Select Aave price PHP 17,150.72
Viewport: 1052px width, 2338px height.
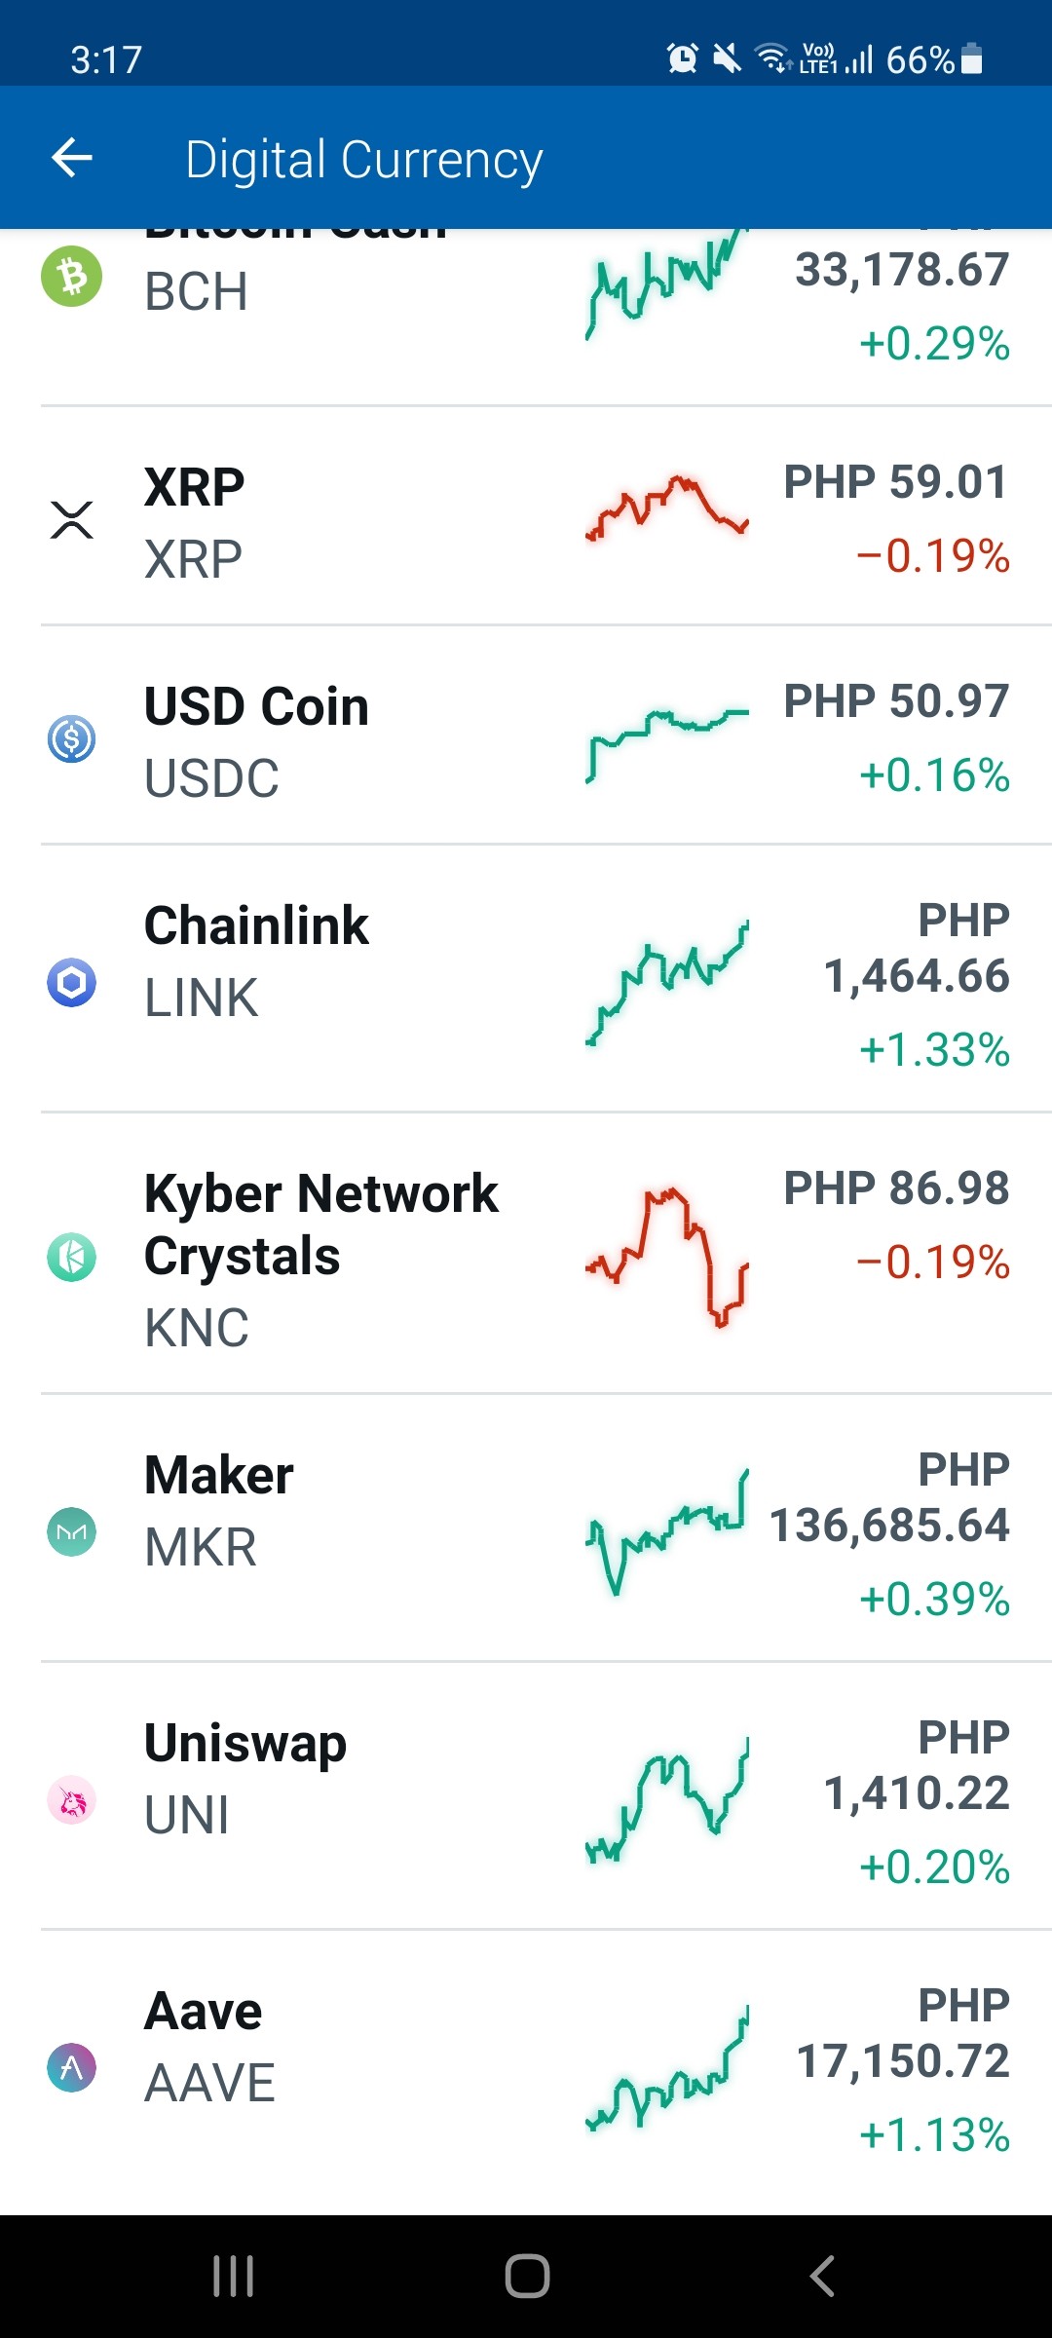tap(903, 2033)
